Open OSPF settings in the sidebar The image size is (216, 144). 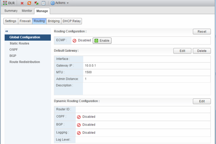coord(14,50)
